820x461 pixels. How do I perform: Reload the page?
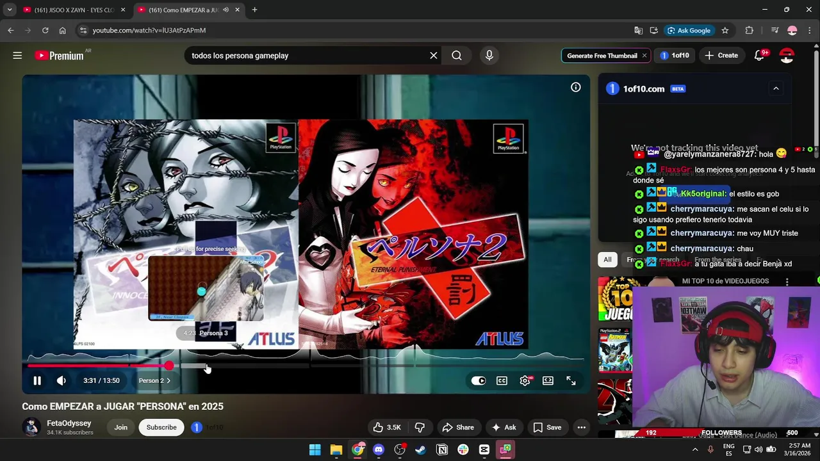(x=45, y=30)
